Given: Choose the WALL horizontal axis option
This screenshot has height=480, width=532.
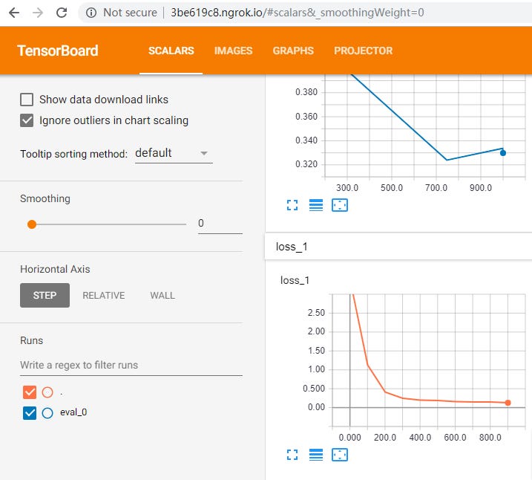Looking at the screenshot, I should (x=162, y=295).
